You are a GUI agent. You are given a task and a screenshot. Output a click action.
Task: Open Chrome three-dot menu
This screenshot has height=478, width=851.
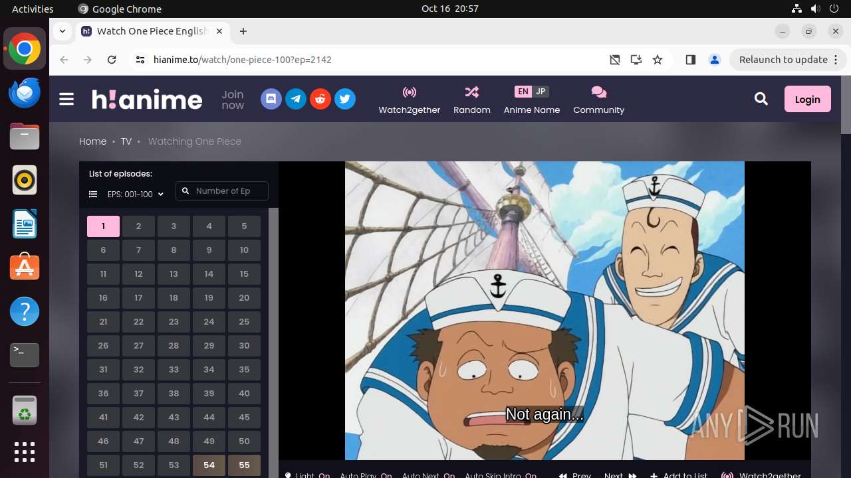[835, 60]
